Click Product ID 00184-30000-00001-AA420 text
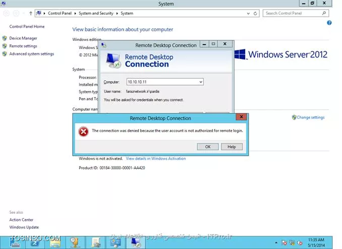Viewport: 342px width, 249px height. pyautogui.click(x=112, y=168)
